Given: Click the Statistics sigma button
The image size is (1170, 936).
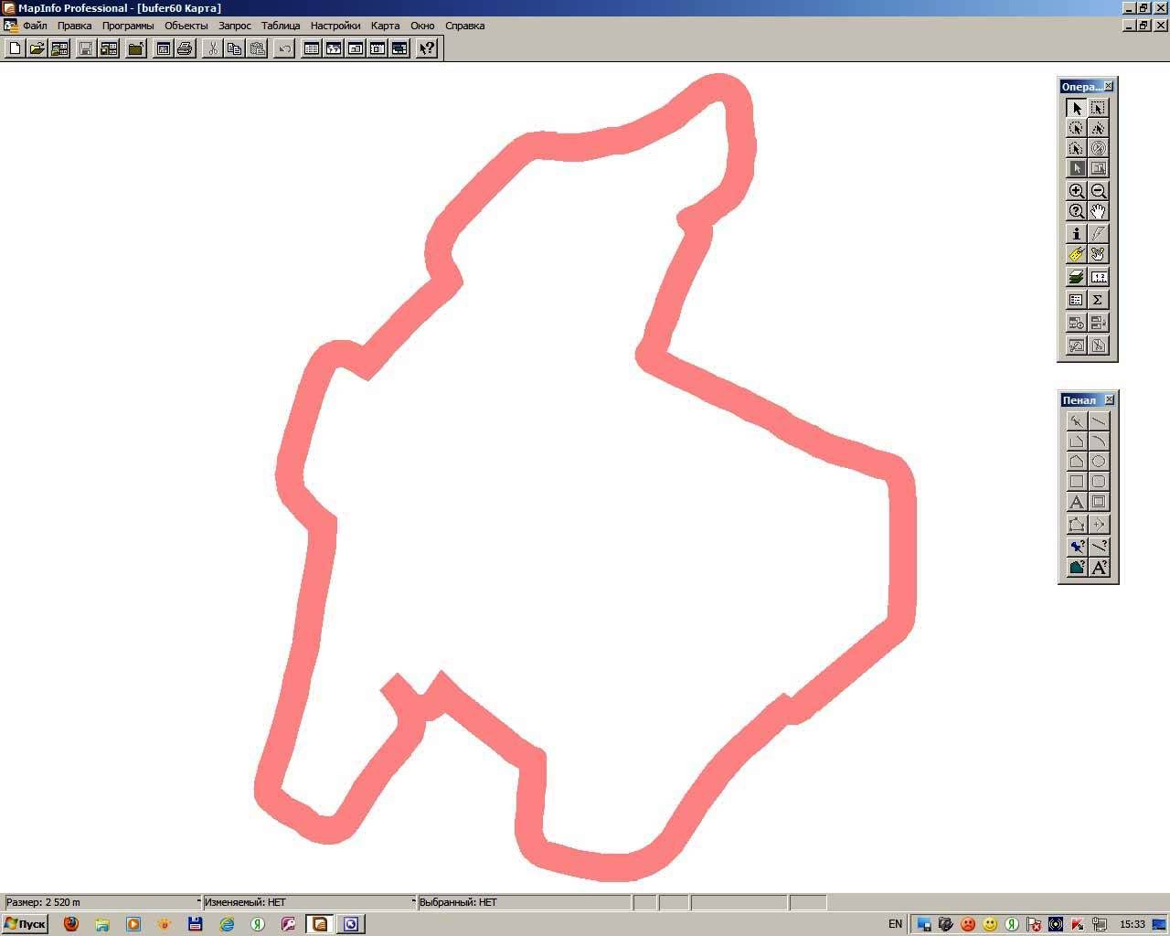Looking at the screenshot, I should click(1099, 300).
